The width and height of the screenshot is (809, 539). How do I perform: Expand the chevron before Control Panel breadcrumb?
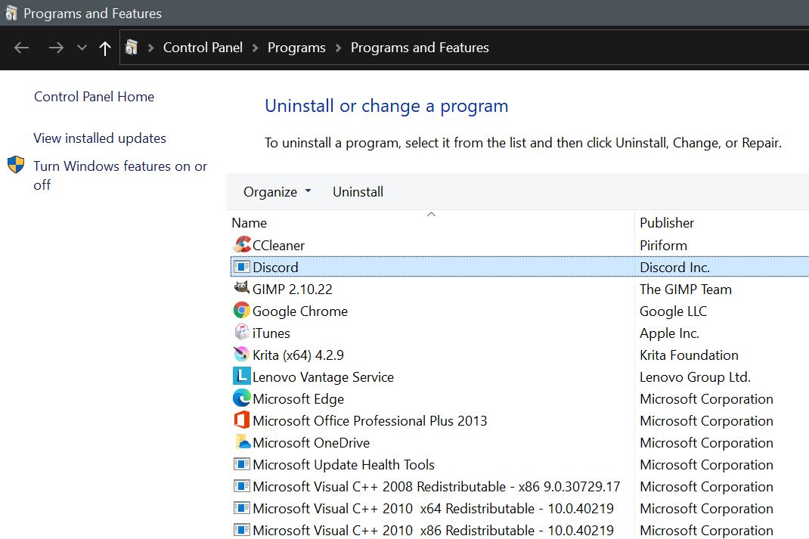(x=150, y=48)
